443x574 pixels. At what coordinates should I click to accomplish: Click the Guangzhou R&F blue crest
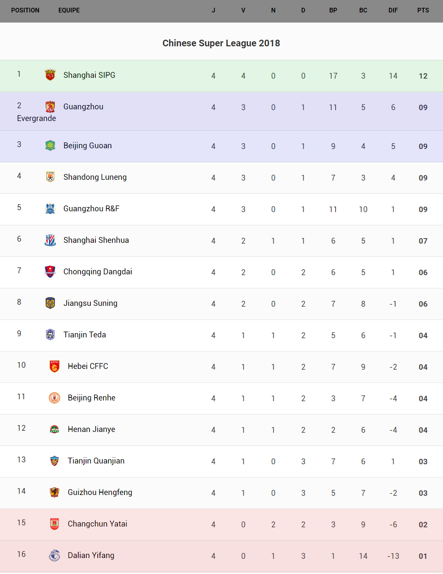tap(50, 209)
